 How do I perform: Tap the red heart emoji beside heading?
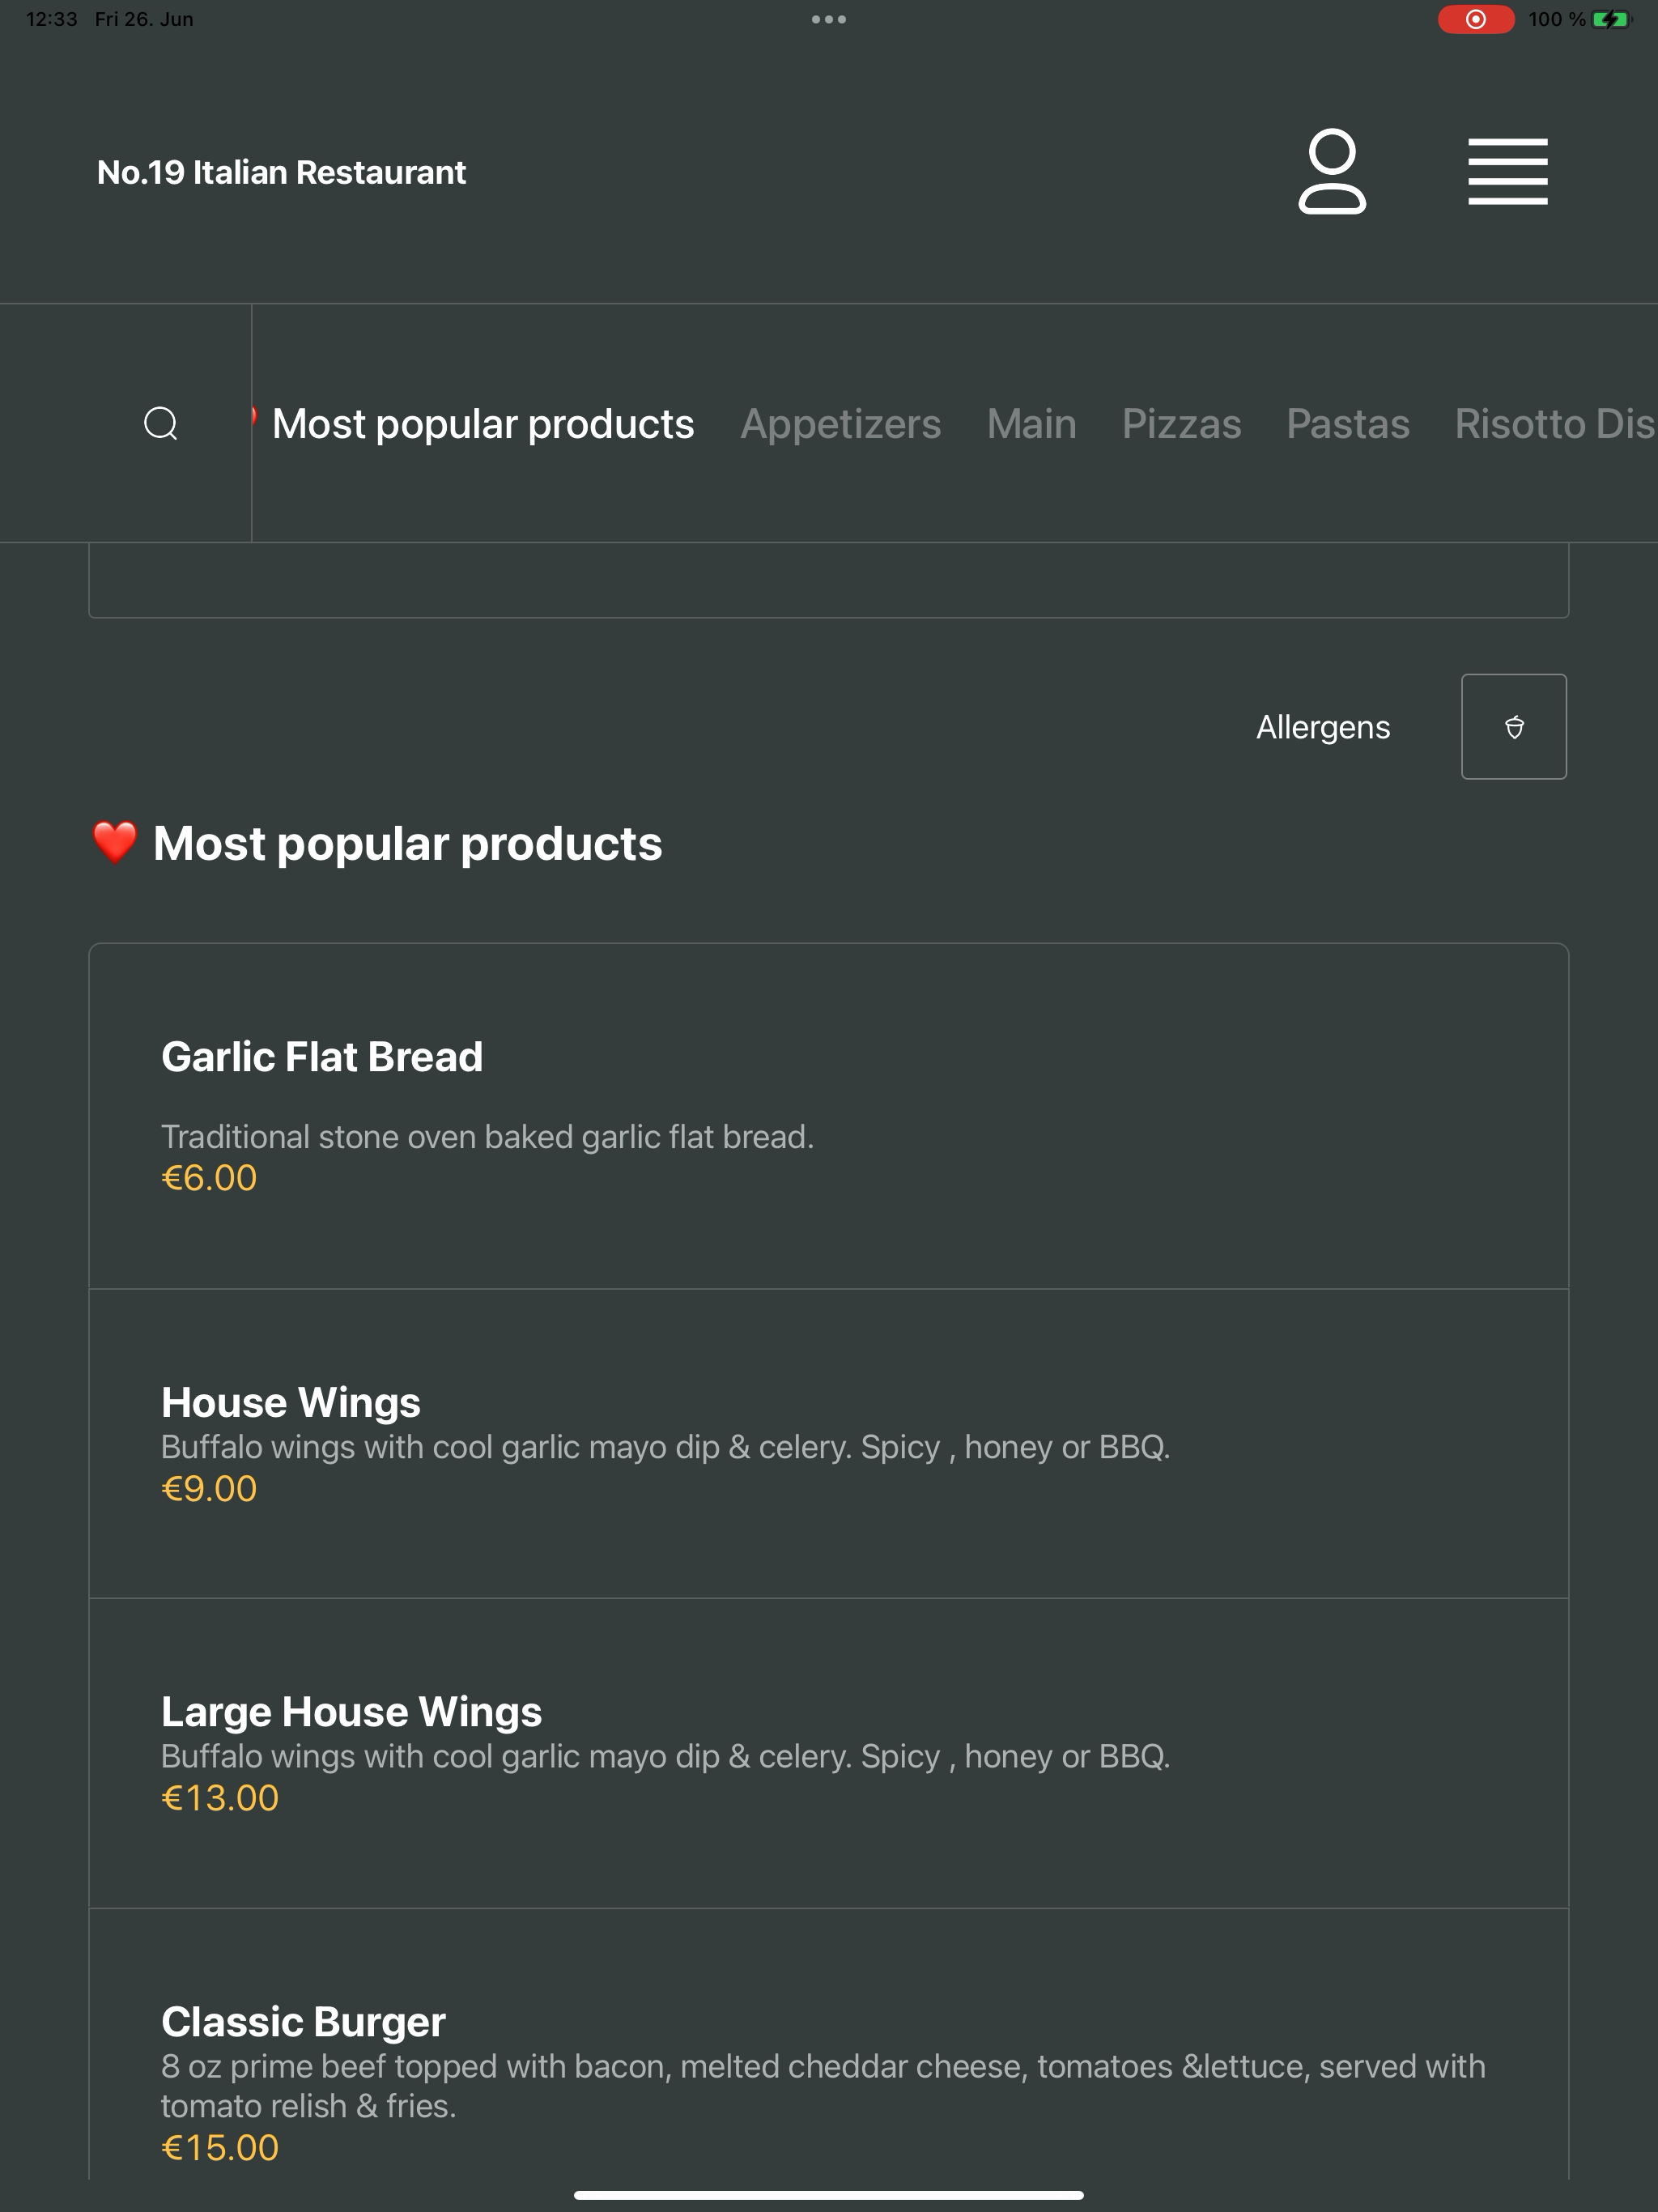pyautogui.click(x=114, y=842)
